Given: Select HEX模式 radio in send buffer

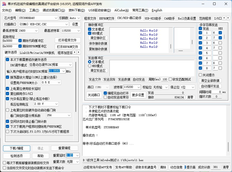Looking at the screenshot, I should pyautogui.click(x=90, y=66).
